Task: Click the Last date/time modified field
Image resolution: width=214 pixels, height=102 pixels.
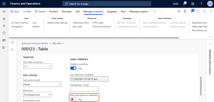Action: pos(89,79)
